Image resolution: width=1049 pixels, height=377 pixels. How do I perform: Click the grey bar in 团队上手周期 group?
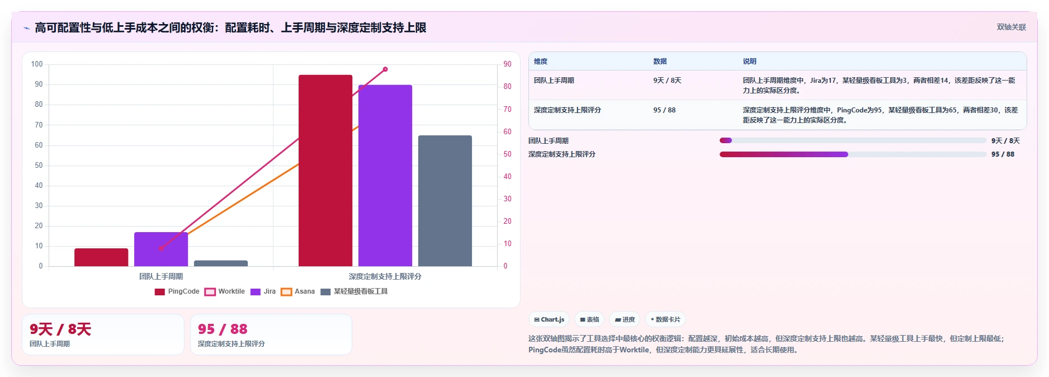pyautogui.click(x=221, y=263)
